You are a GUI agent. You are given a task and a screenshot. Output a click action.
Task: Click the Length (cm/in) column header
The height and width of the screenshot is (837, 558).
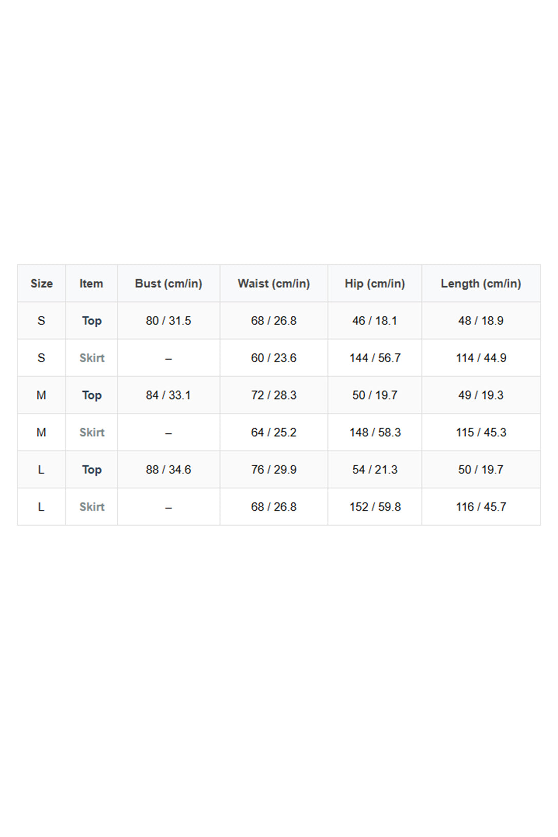(481, 284)
